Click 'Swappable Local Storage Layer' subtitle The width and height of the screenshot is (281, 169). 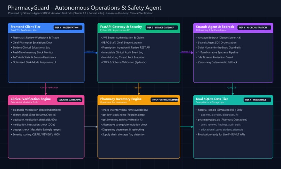point(210,102)
